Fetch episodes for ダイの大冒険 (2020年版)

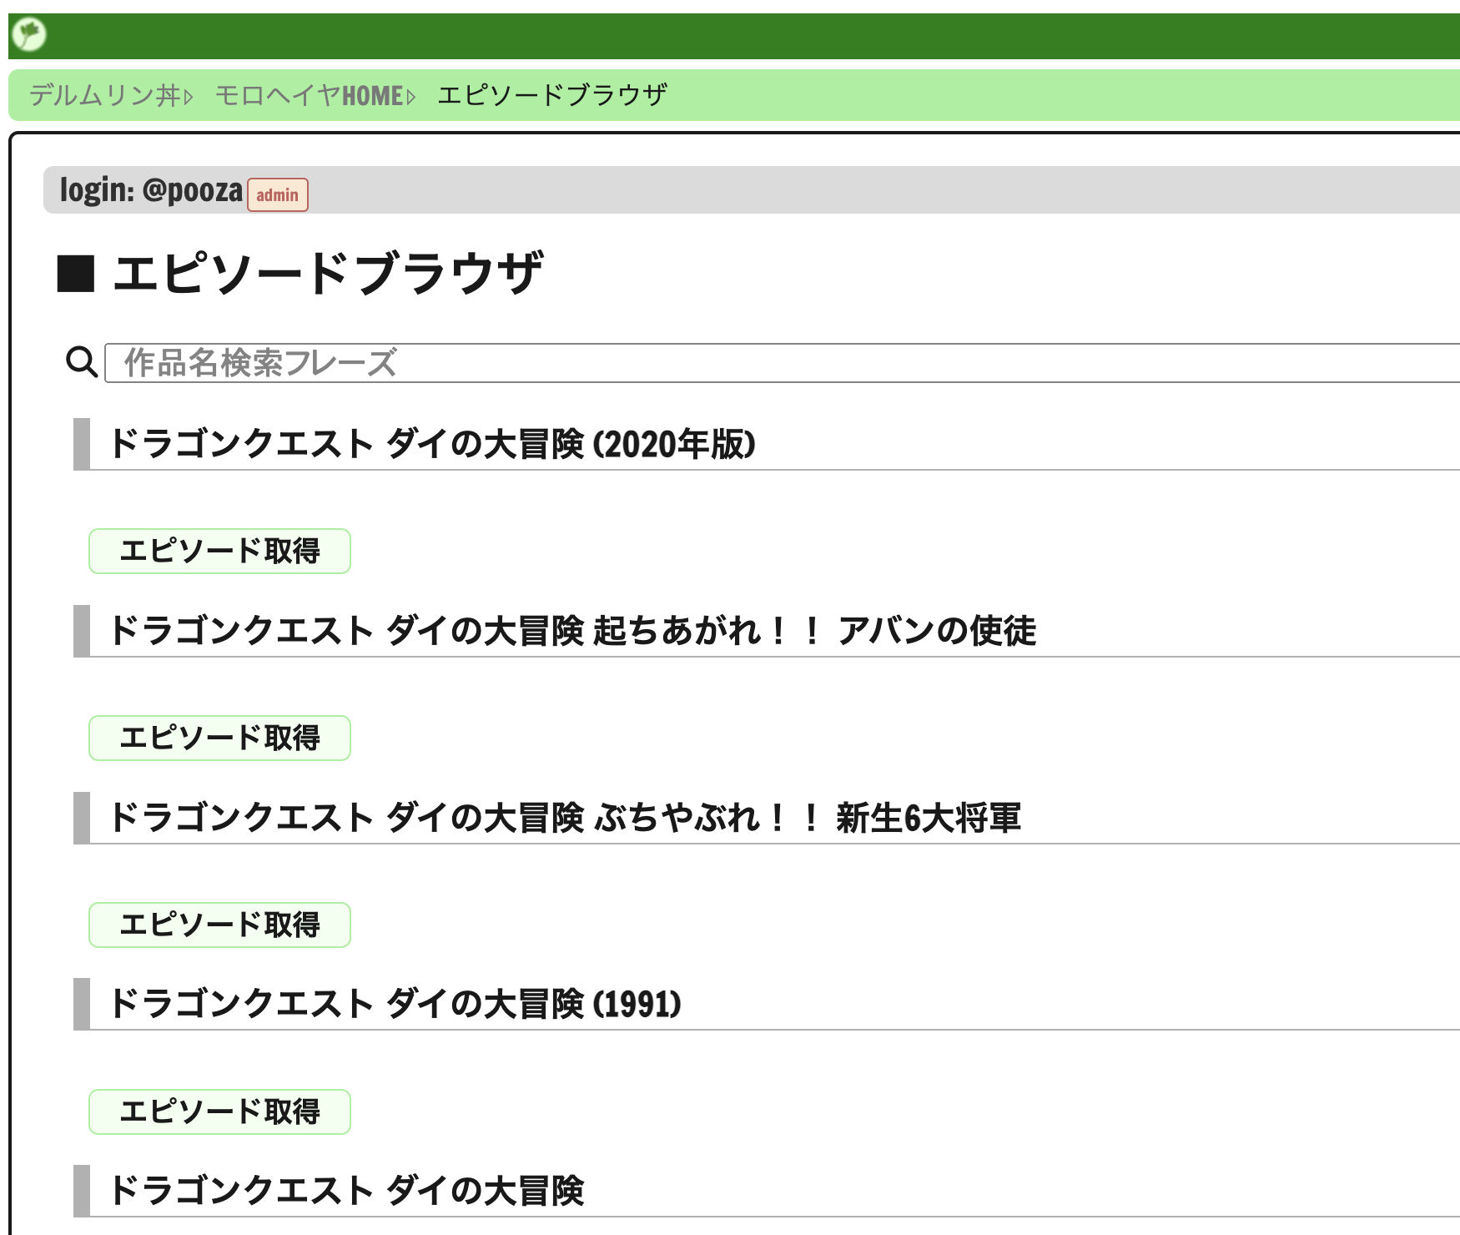[x=219, y=551]
